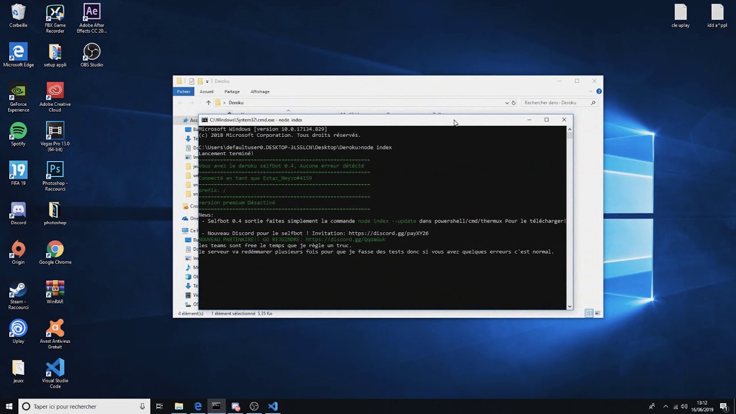Click the Rechercher dans Deroku search field
This screenshot has height=414, width=736.
click(x=555, y=103)
